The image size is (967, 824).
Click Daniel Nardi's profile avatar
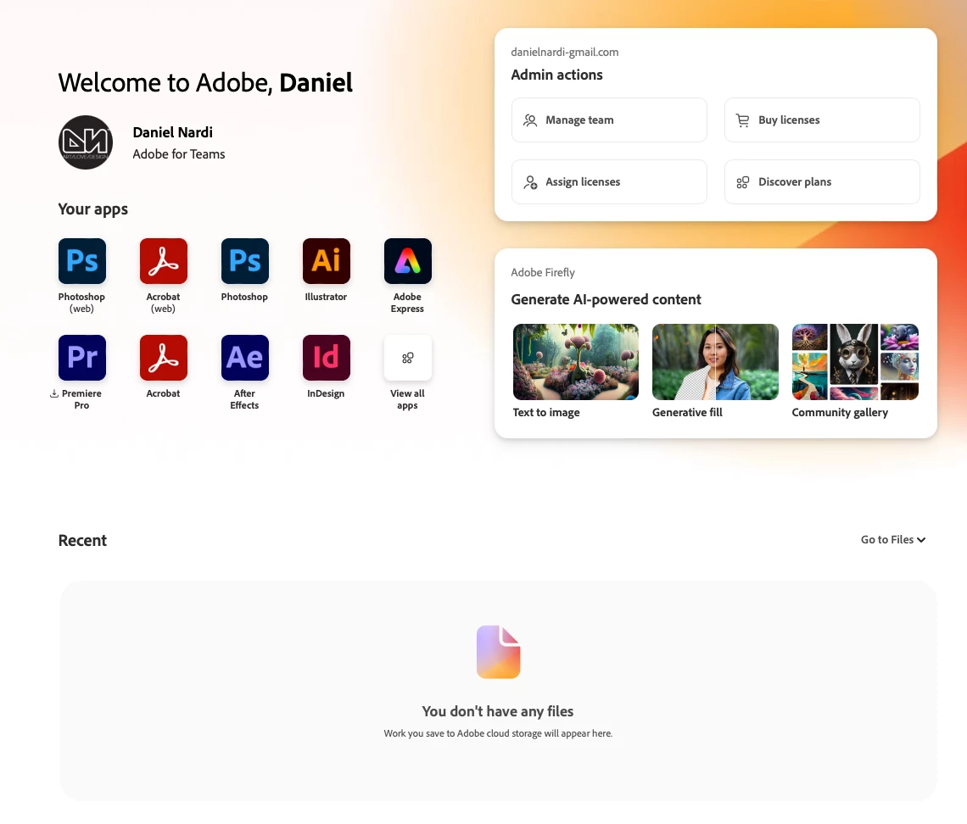coord(86,142)
